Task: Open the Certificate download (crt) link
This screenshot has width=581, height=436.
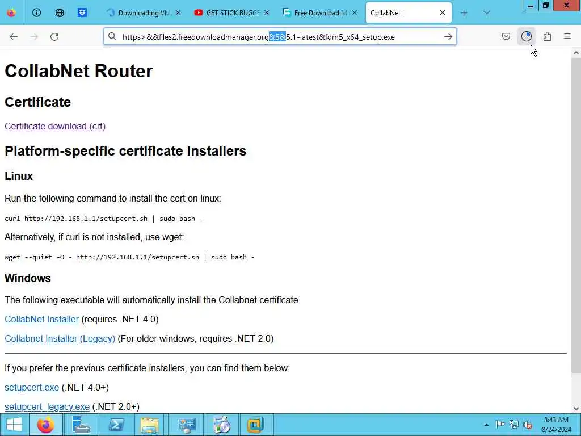Action: [55, 127]
